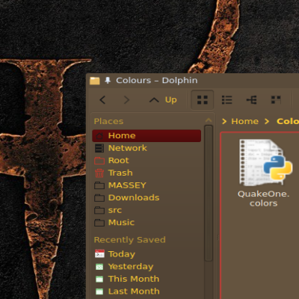Show files saved Last Month
The width and height of the screenshot is (299, 299).
[147, 291]
